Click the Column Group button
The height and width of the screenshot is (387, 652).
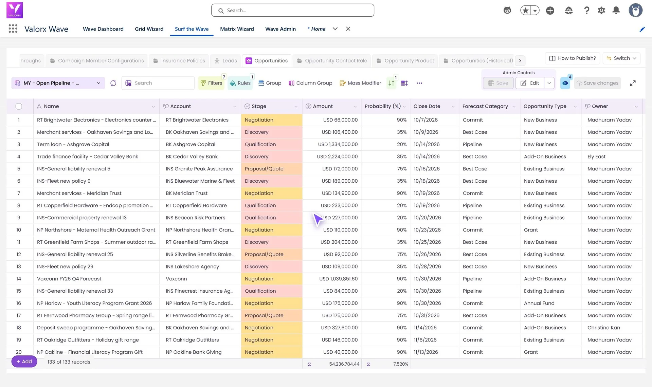point(310,83)
